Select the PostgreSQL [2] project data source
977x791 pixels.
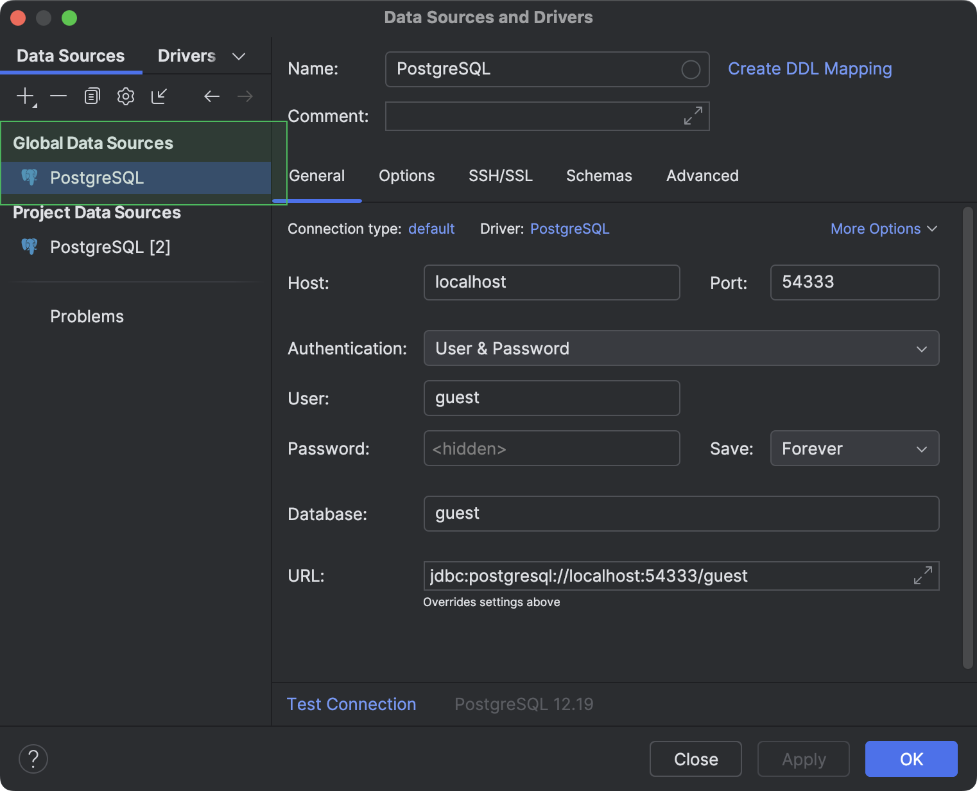click(x=110, y=247)
